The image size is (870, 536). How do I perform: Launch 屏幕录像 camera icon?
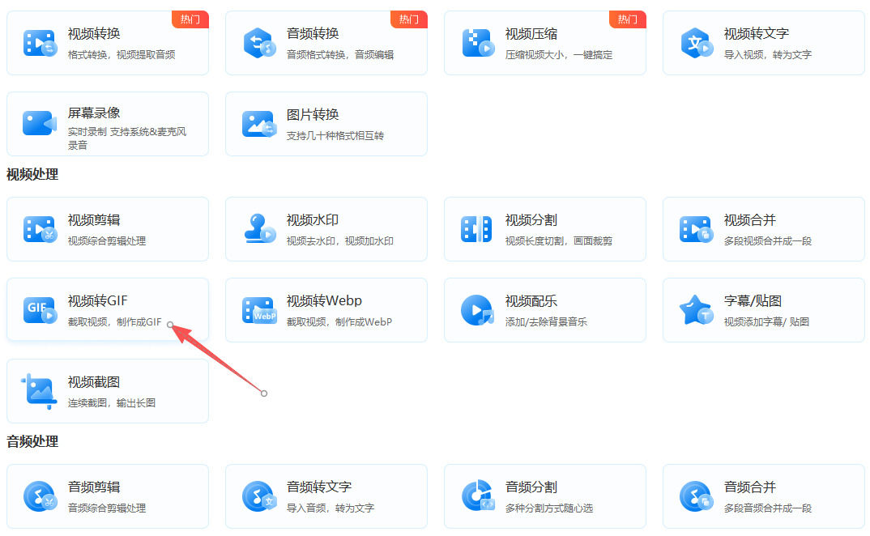point(40,123)
